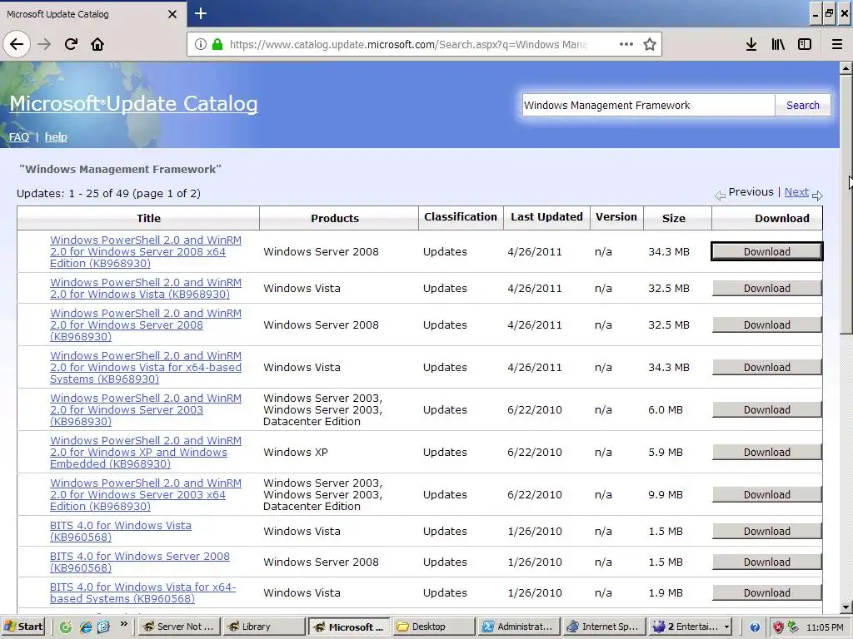The width and height of the screenshot is (853, 639).
Task: Download the 1.9 MB BITS Vista x64 update
Action: pyautogui.click(x=766, y=592)
